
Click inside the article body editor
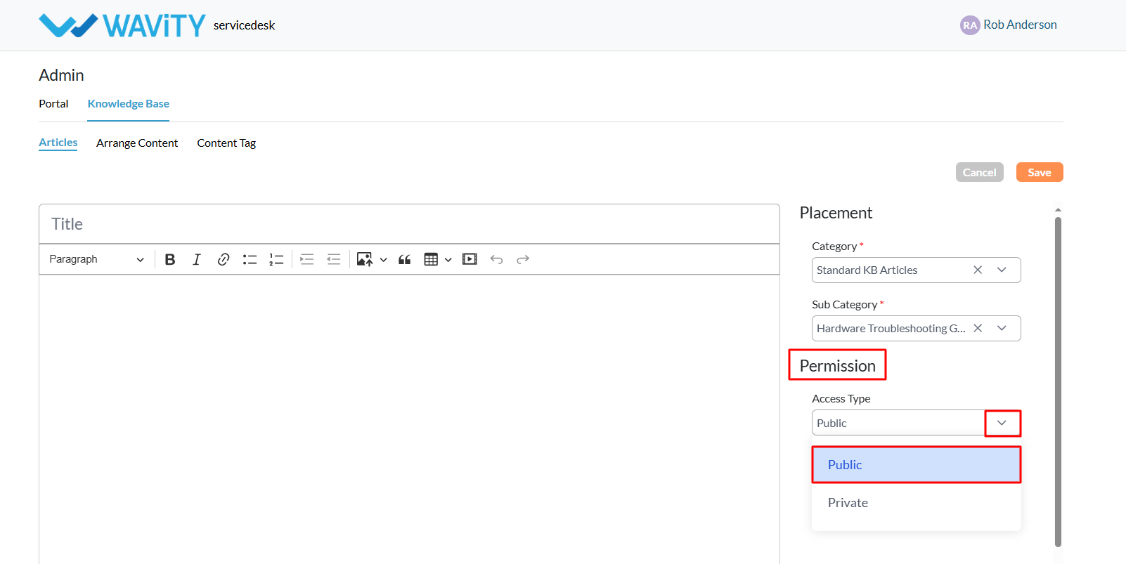point(409,419)
